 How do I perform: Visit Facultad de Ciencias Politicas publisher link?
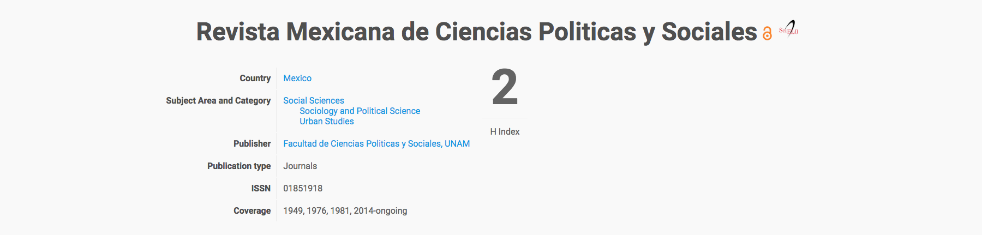pos(376,143)
